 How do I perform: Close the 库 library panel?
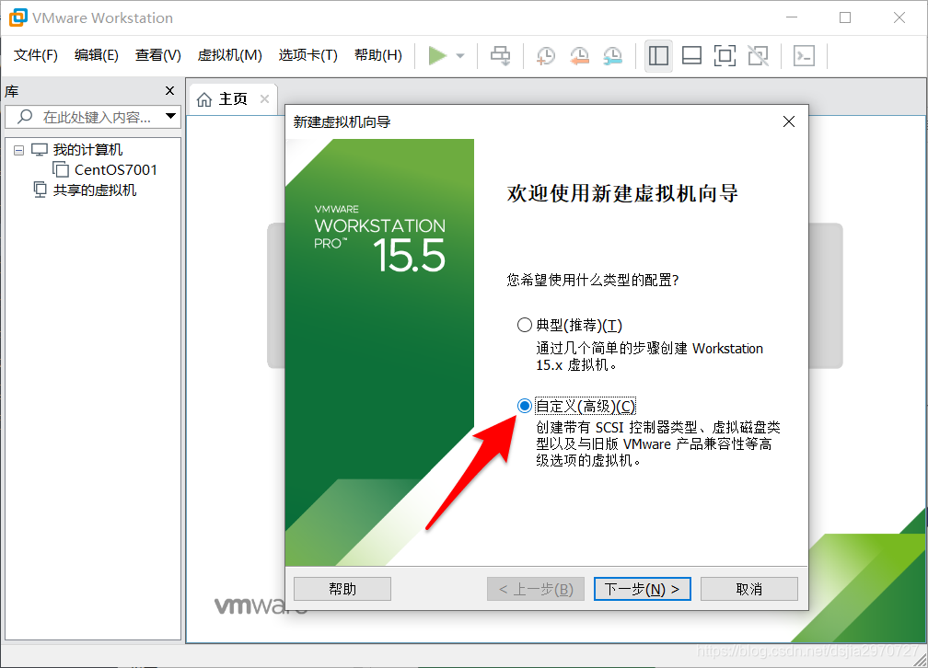pos(169,90)
